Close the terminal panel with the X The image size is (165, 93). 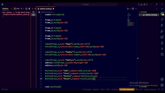point(35,9)
